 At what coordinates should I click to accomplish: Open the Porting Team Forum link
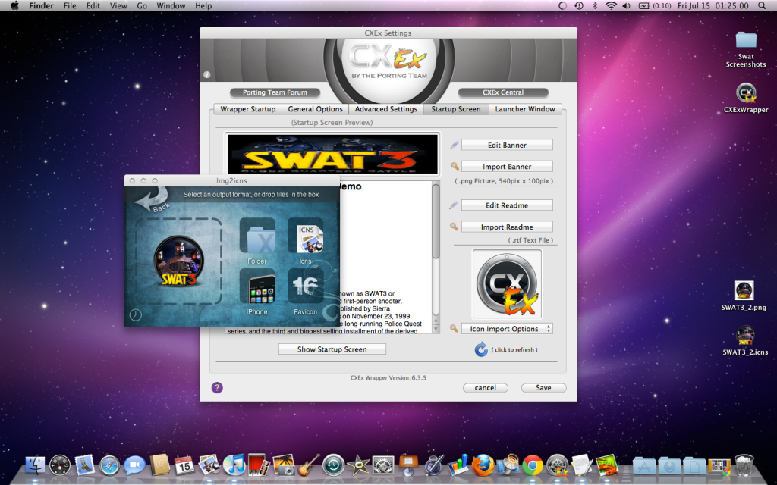[x=275, y=92]
